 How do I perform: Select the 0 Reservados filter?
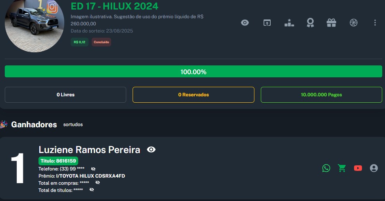click(193, 95)
